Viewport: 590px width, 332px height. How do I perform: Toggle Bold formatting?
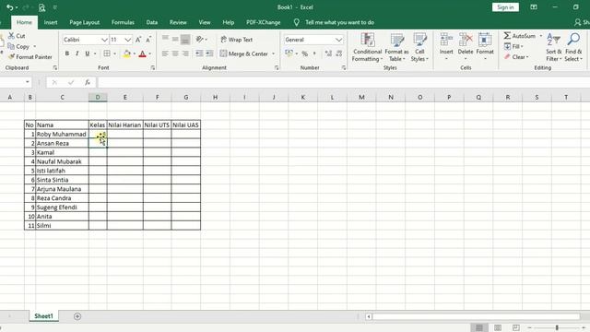(67, 53)
